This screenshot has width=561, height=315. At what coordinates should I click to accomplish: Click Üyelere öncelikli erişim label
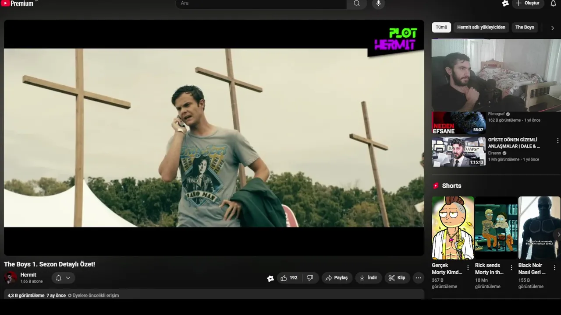coord(93,296)
